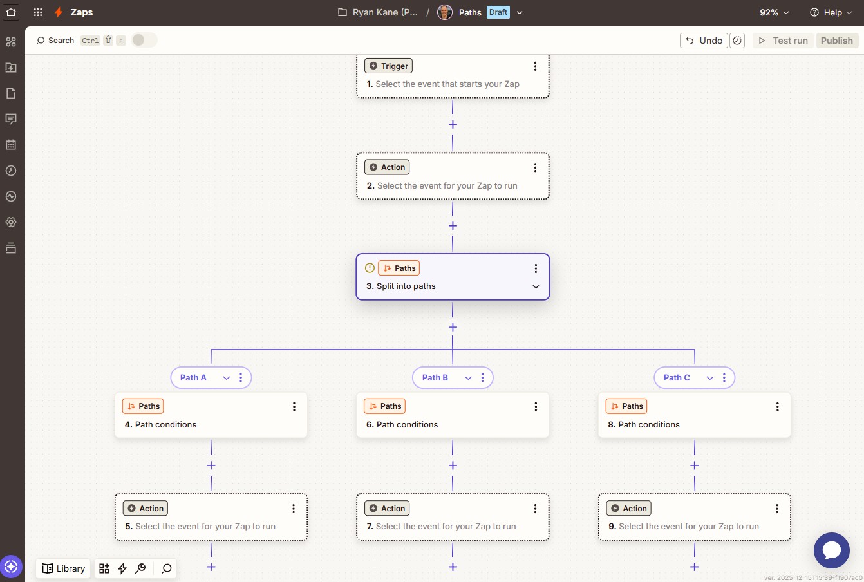The width and height of the screenshot is (864, 582).
Task: Click the Publish button
Action: (837, 40)
